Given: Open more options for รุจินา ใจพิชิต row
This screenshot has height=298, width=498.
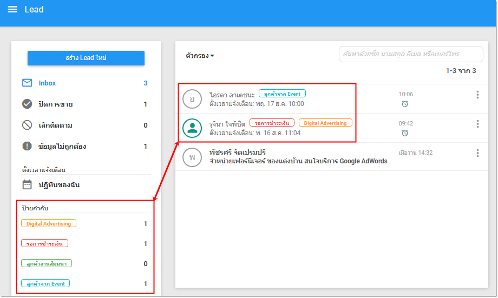Looking at the screenshot, I should [477, 124].
